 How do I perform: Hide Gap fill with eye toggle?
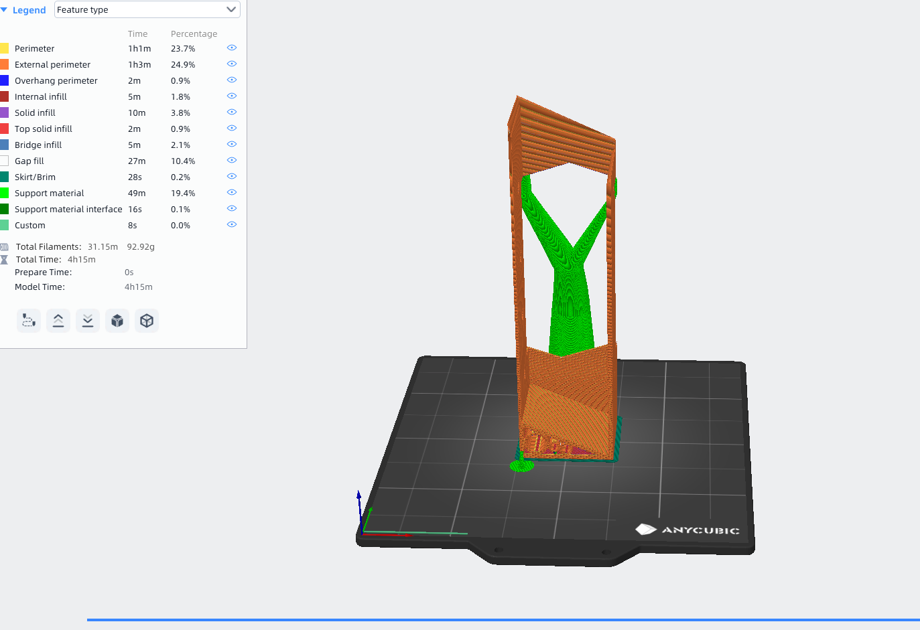click(232, 161)
